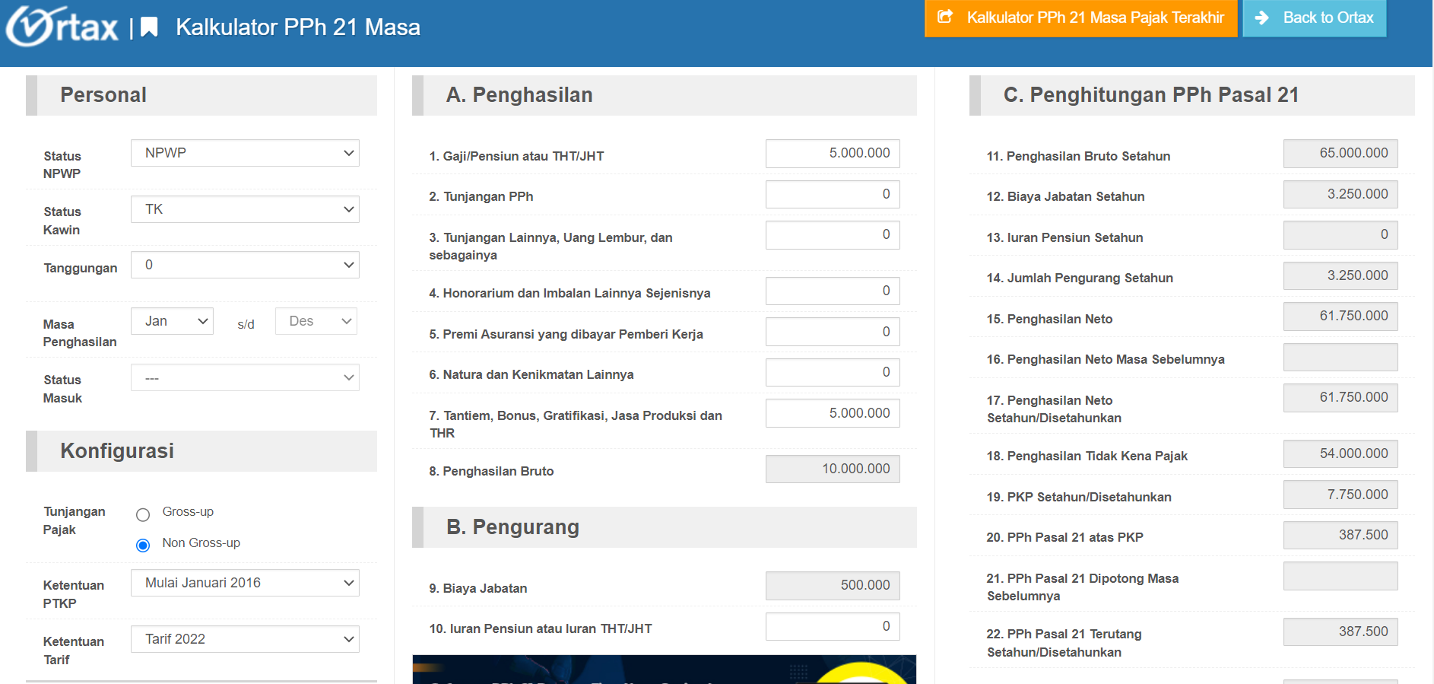Click Penghasilan Bruto Setahun value 65.000.000
This screenshot has height=684, width=1434.
[x=1340, y=154]
